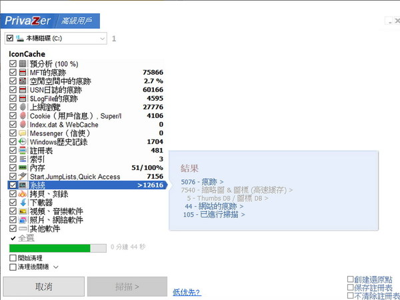Viewport: 400px width, 300px height.
Task: Click the Cookie fingerprint icon
Action: click(23, 116)
